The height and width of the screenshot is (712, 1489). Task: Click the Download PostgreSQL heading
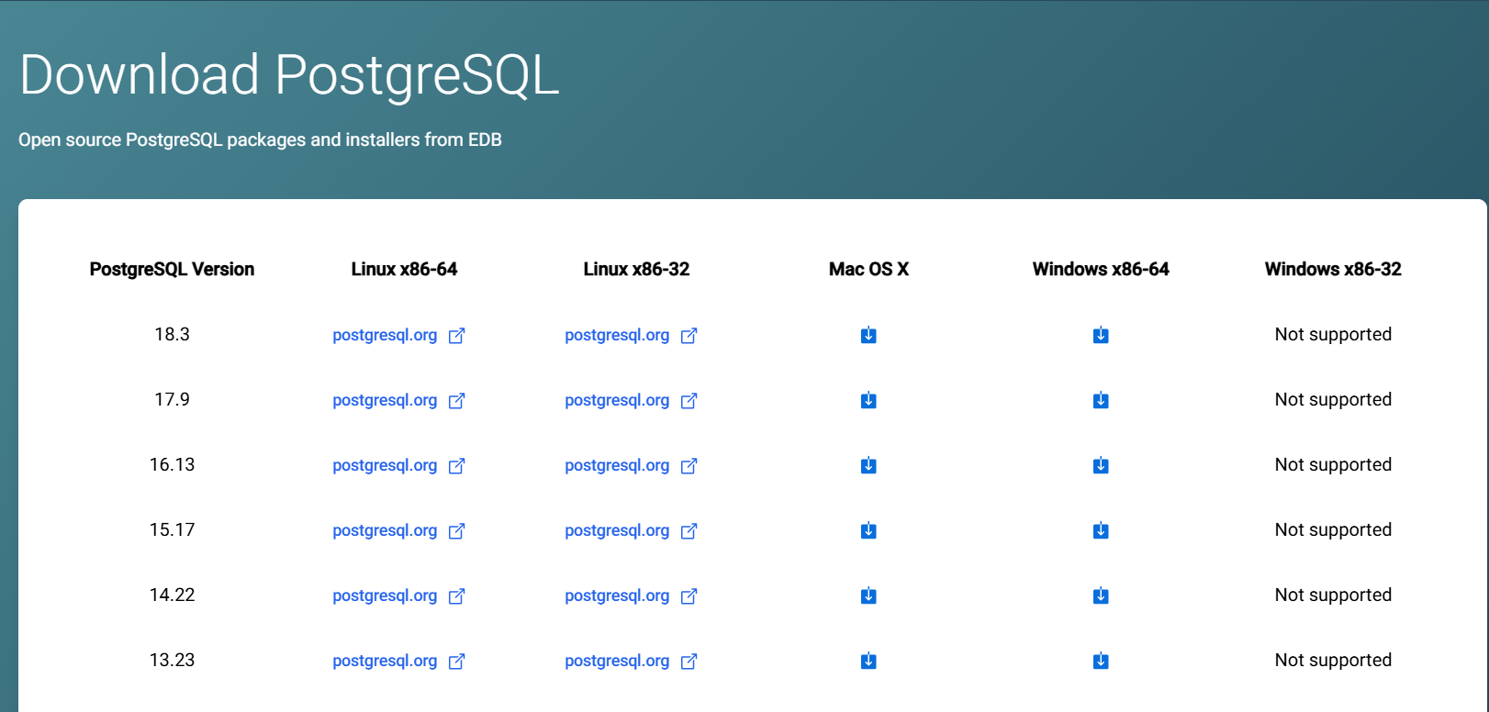coord(289,75)
